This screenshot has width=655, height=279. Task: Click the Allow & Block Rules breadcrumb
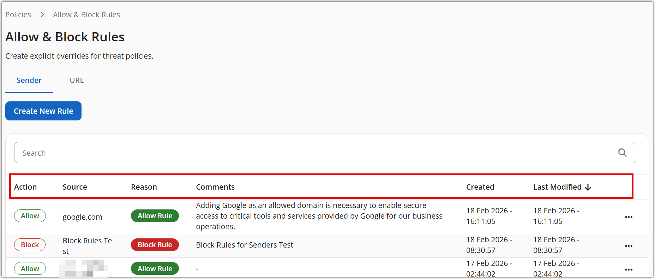pyautogui.click(x=86, y=15)
